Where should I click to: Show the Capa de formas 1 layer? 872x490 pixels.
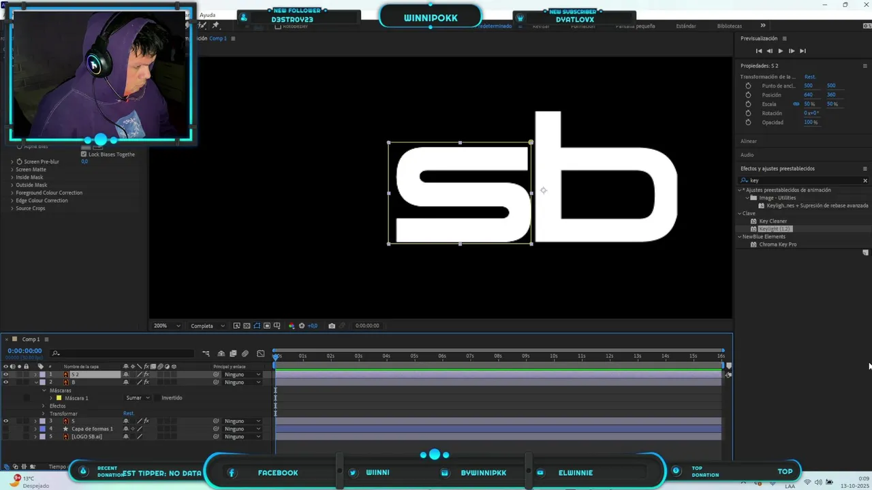[x=5, y=429]
